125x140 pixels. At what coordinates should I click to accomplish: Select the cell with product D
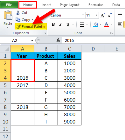pos(46,85)
